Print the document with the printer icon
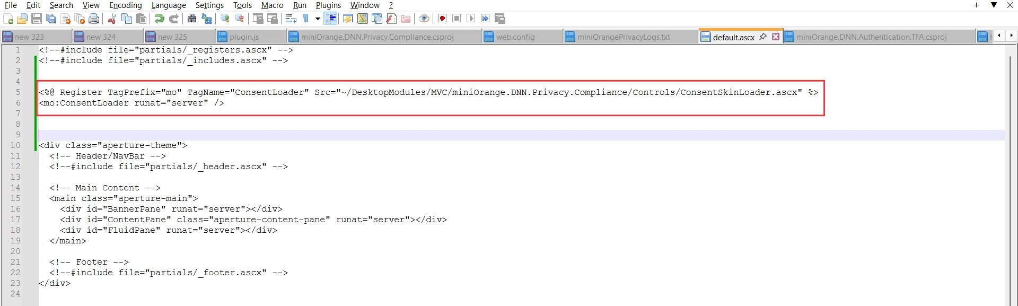The height and width of the screenshot is (306, 1018). tap(94, 19)
